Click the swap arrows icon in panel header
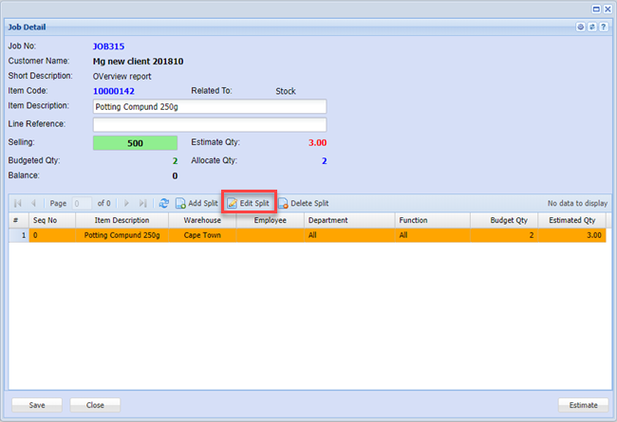Image resolution: width=617 pixels, height=422 pixels. coord(592,28)
